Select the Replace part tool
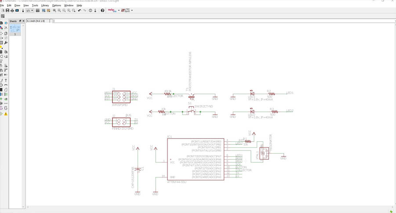396x213 pixels. click(x=6, y=56)
